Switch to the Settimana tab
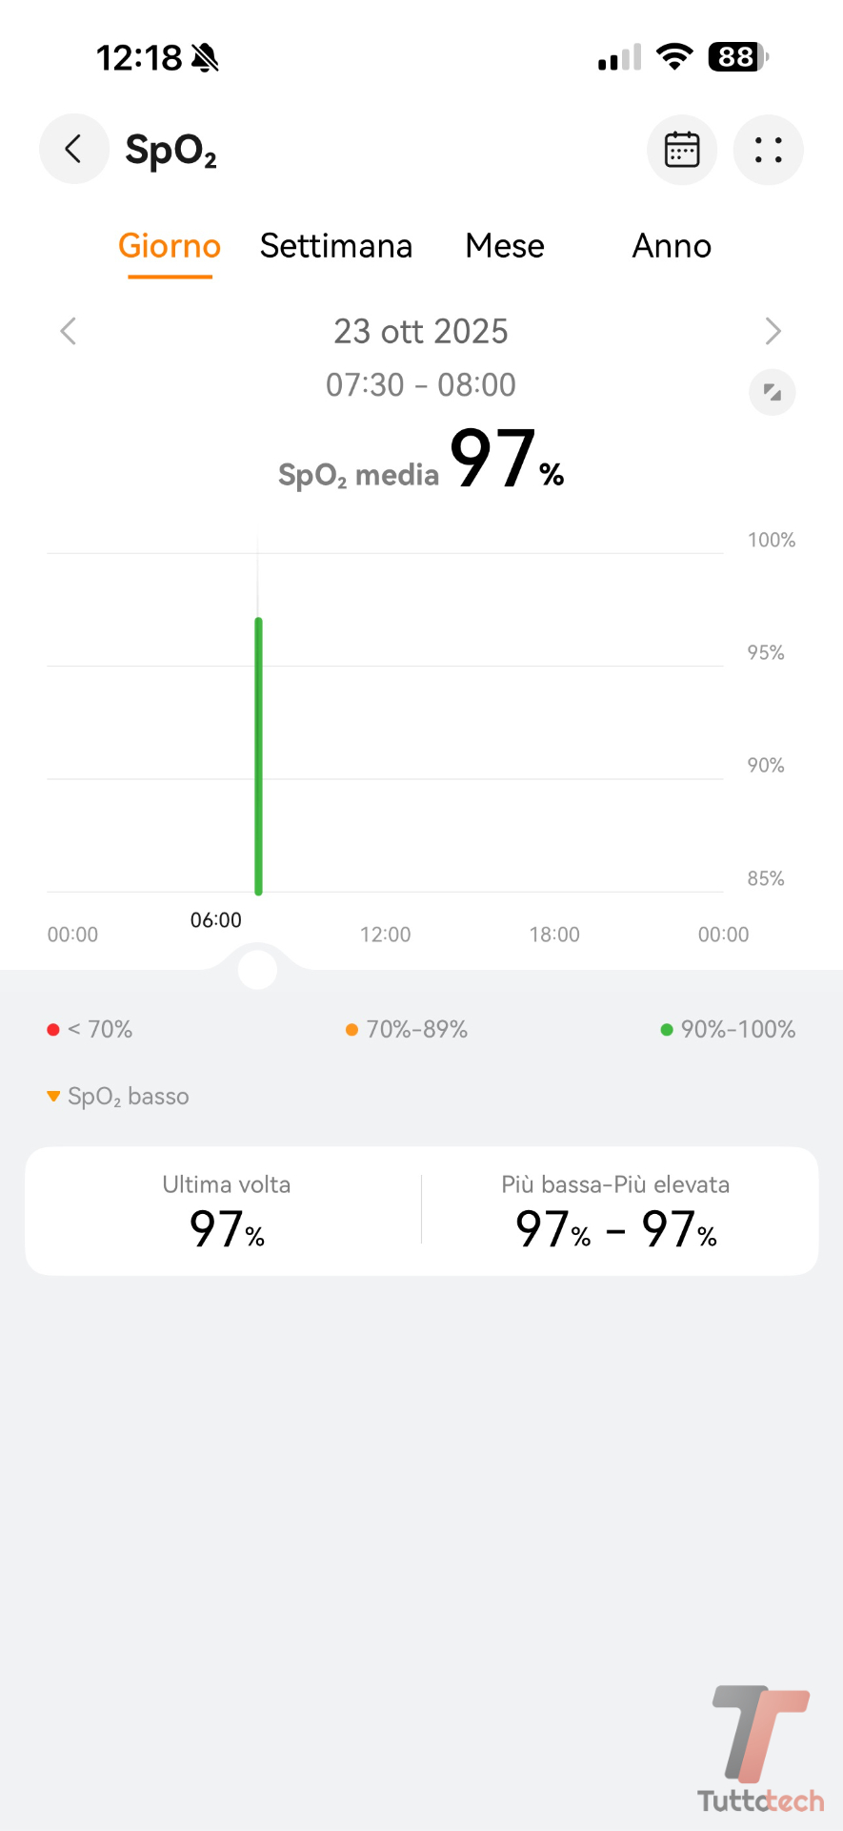Image resolution: width=843 pixels, height=1831 pixels. tap(336, 246)
